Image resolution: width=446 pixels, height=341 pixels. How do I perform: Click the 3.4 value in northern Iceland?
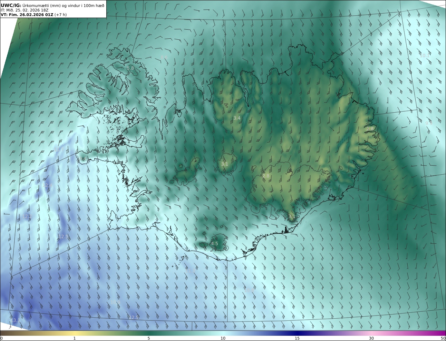pos(237,118)
